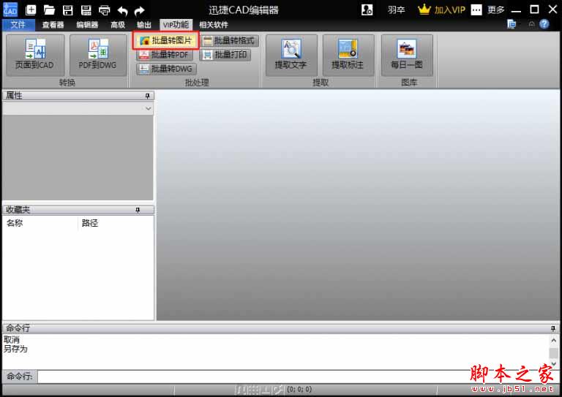562x397 pixels.
Task: Click the 批量打印 batch print button
Action: pos(225,55)
